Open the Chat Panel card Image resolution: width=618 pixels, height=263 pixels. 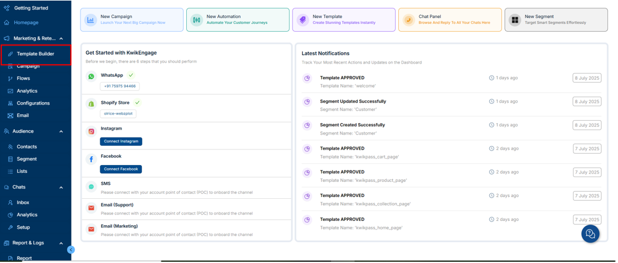[450, 20]
